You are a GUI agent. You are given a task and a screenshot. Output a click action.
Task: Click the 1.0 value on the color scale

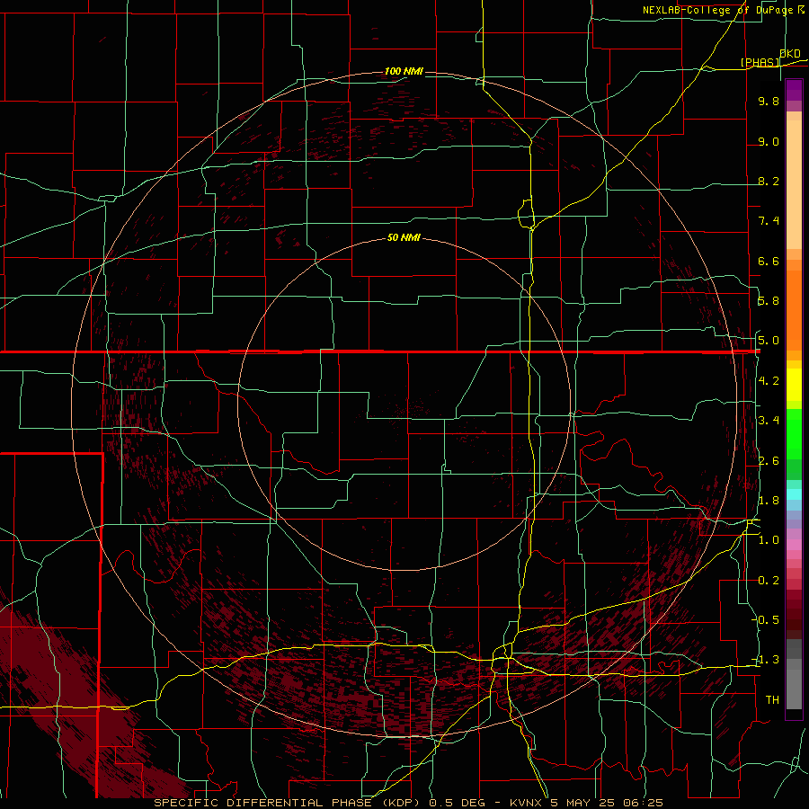tap(769, 540)
